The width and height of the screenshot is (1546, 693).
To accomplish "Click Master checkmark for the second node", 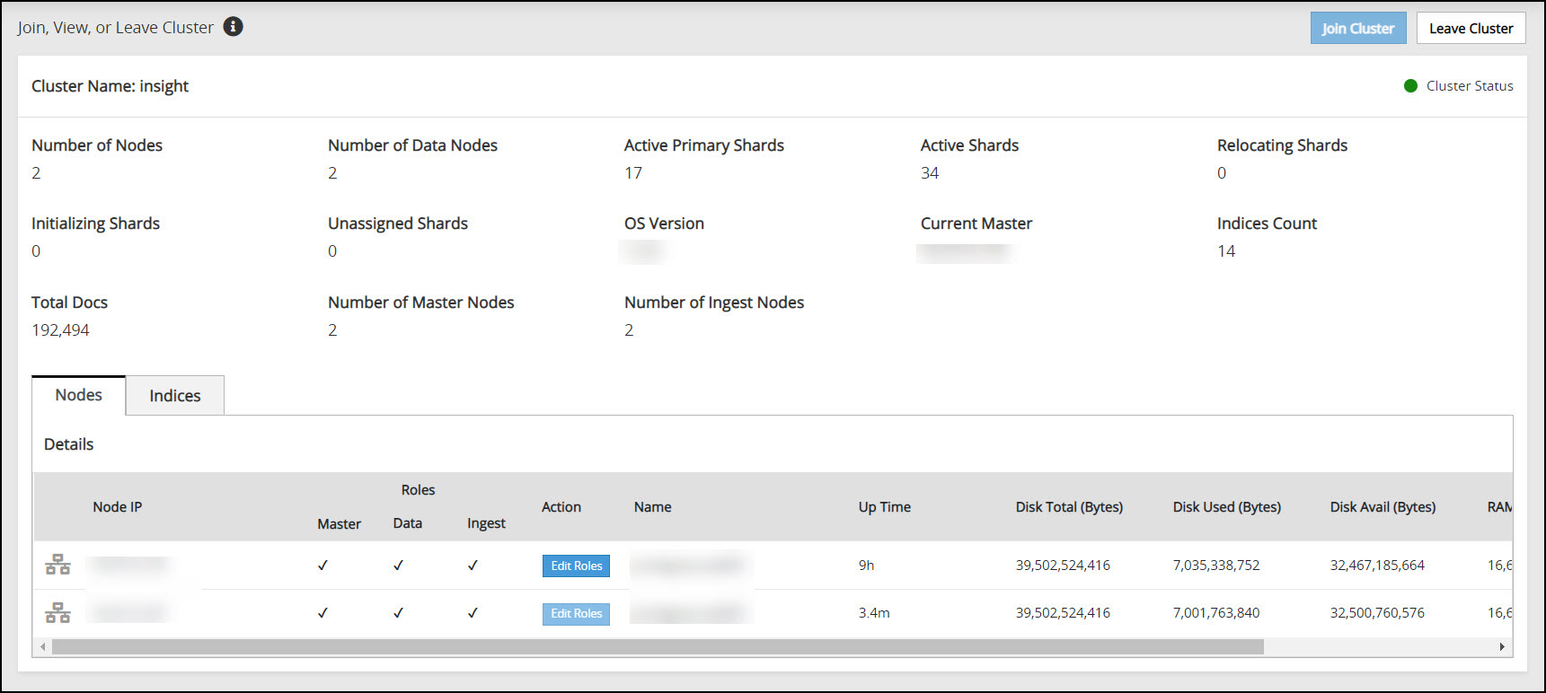I will 322,613.
